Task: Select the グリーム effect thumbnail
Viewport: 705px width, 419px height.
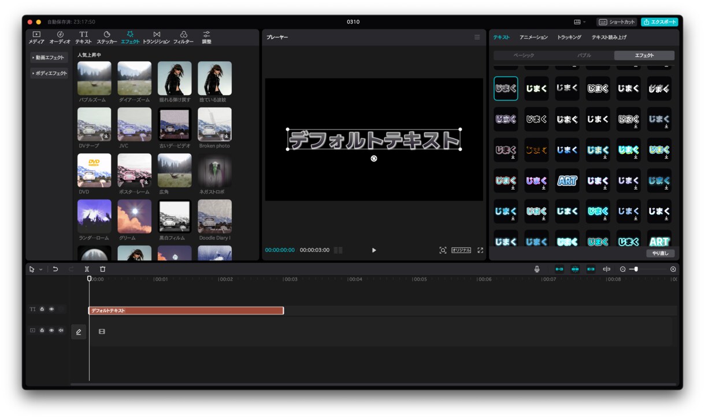Action: point(134,216)
